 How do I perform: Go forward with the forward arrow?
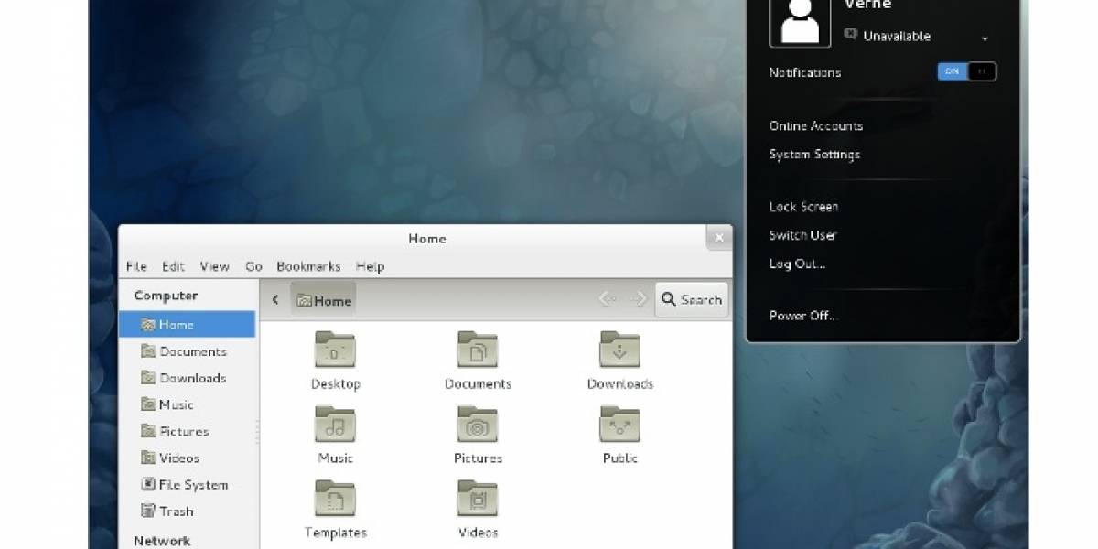click(638, 299)
